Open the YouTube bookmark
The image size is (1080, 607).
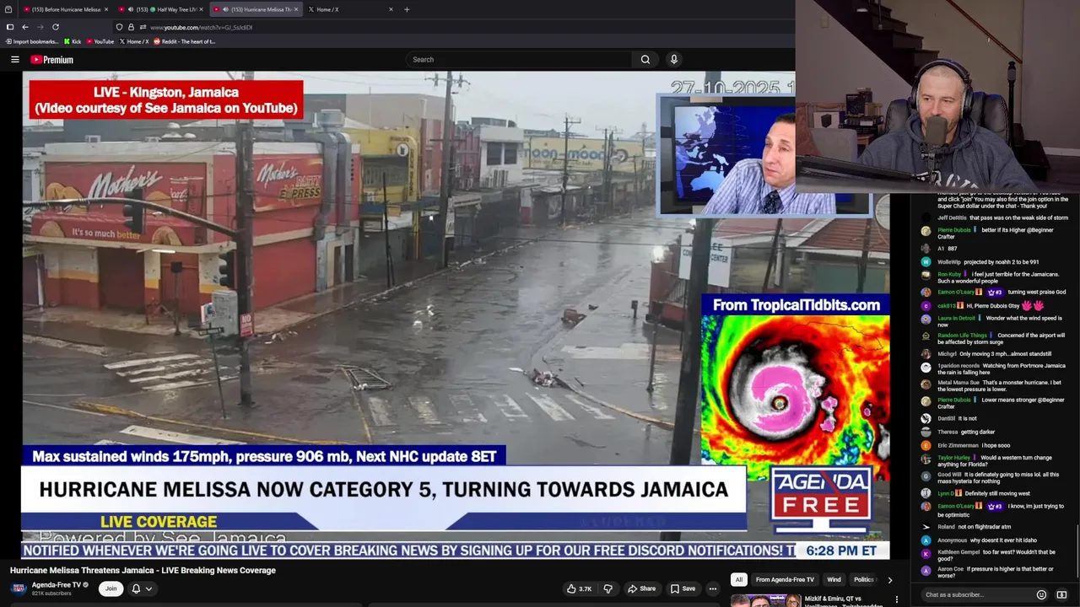[100, 41]
